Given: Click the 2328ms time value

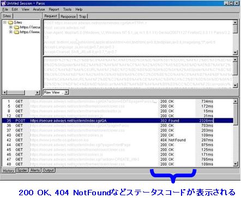Looking at the screenshot, I should 206,121.
